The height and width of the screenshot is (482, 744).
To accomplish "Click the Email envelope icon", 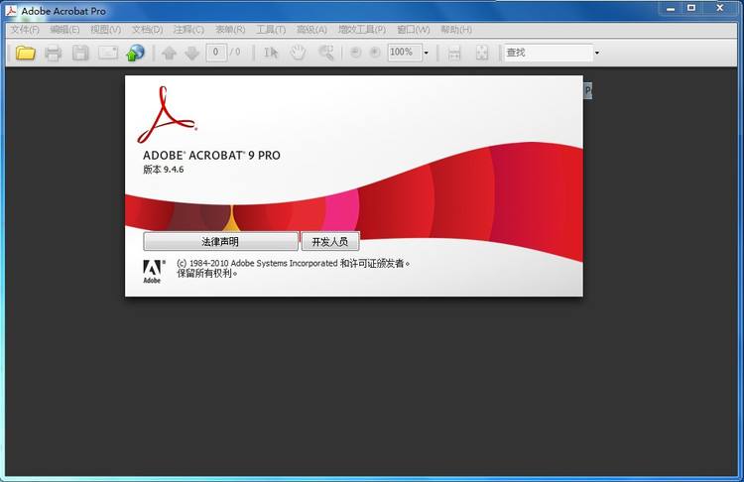I will pos(108,53).
